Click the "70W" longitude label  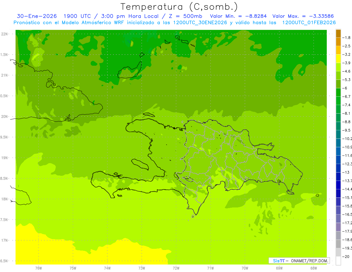tap(245, 268)
